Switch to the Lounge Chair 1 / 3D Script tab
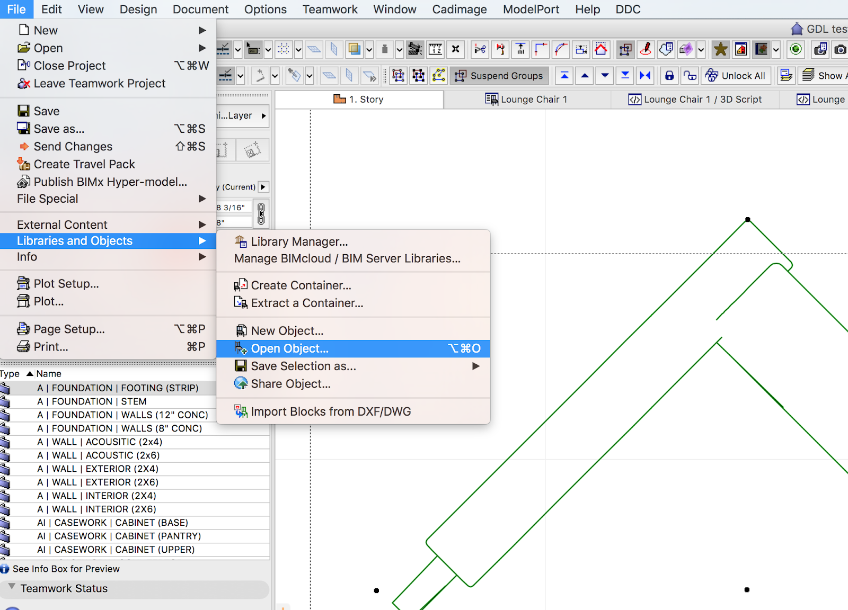Screen dimensions: 848x610 pos(695,100)
